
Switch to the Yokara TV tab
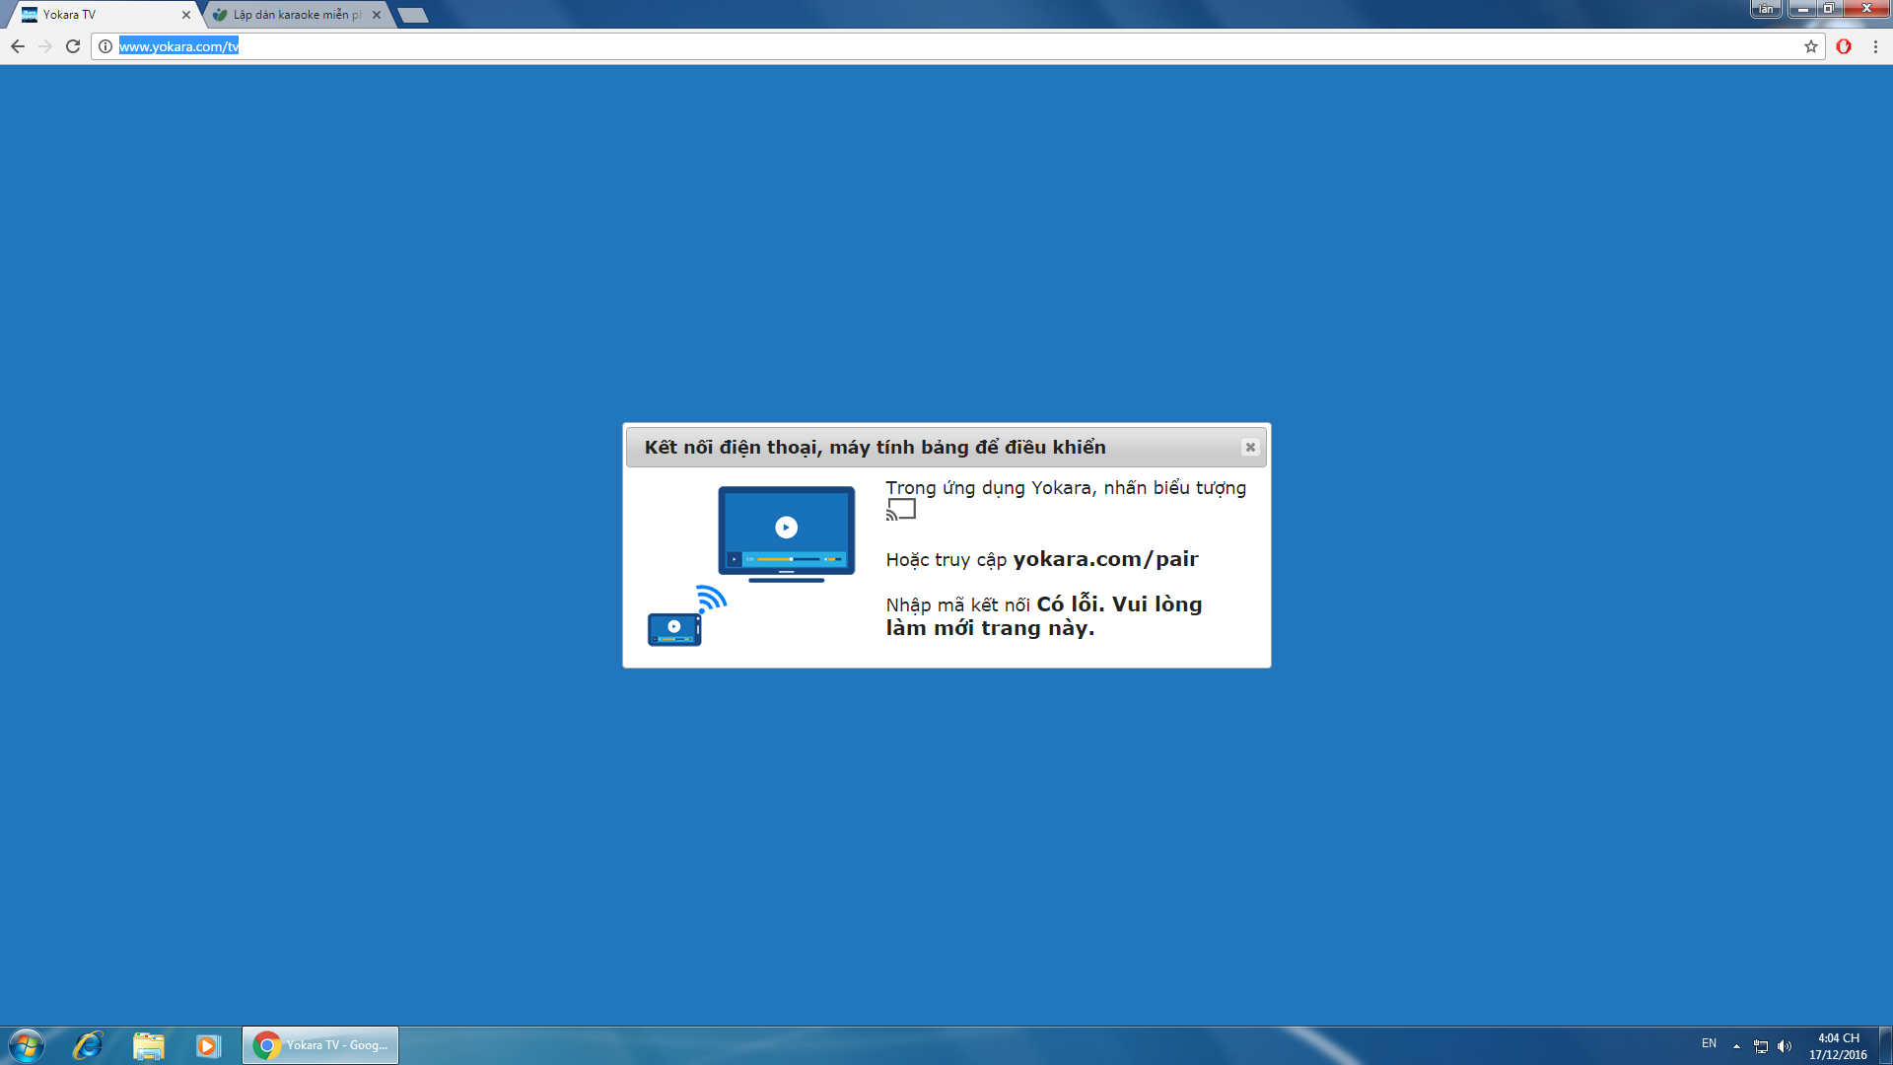click(104, 15)
